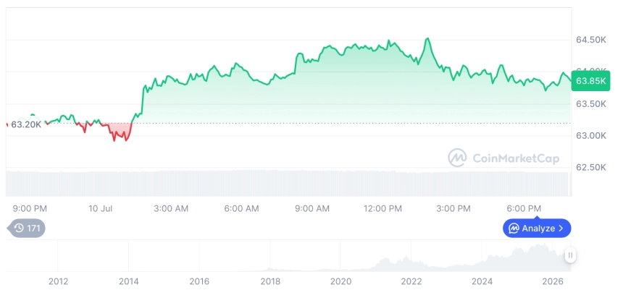Screen dimensions: 623x290
Task: Click the 63.20K opening price label
Action: 26,124
